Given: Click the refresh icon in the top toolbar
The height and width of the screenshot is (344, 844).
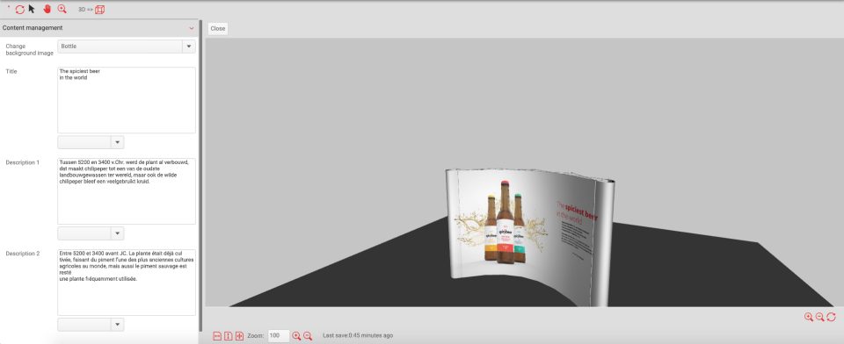Looking at the screenshot, I should point(20,9).
